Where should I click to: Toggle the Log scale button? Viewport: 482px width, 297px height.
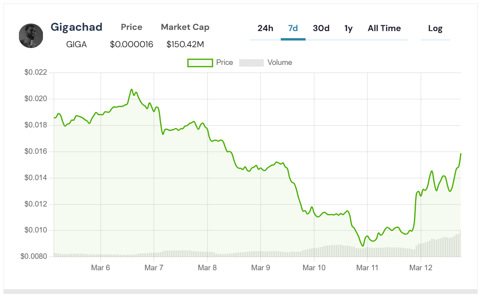click(435, 28)
